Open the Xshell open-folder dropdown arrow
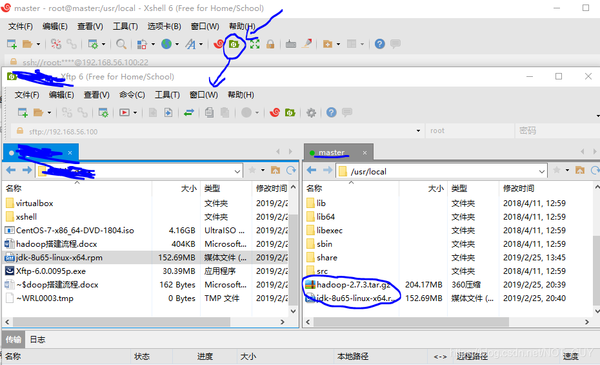This screenshot has height=365, width=600. pos(38,45)
